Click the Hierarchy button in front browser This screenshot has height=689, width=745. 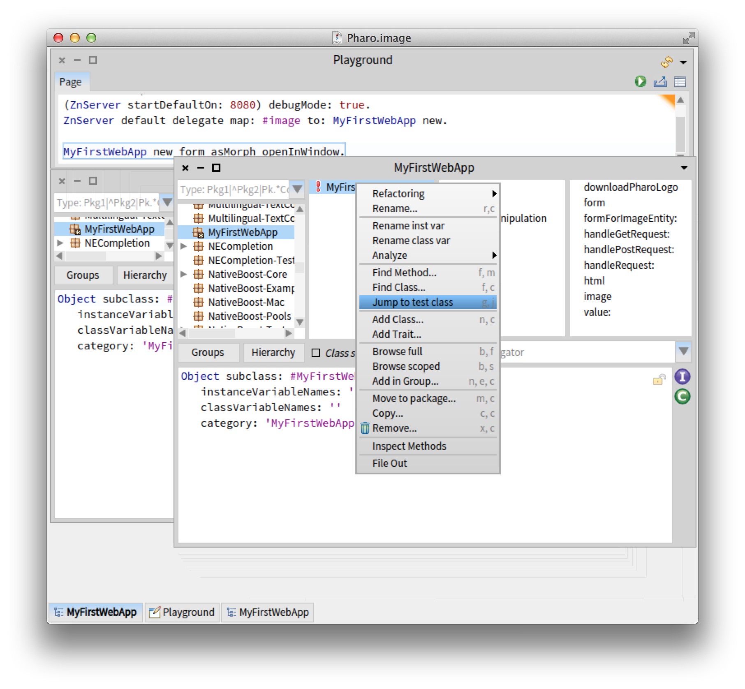(273, 353)
